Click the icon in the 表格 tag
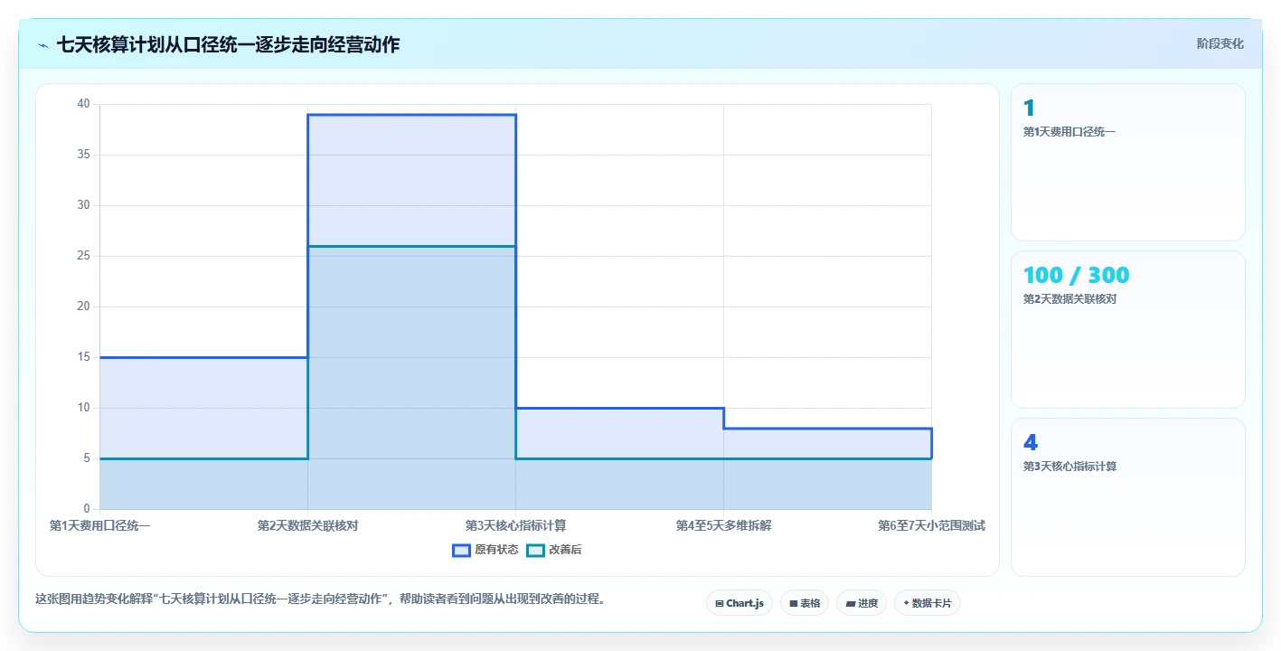This screenshot has height=651, width=1281. point(794,603)
